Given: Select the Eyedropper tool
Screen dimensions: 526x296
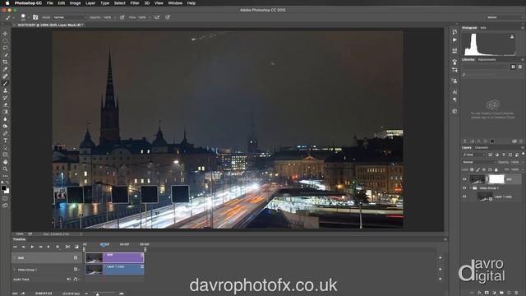Looking at the screenshot, I should click(5, 69).
